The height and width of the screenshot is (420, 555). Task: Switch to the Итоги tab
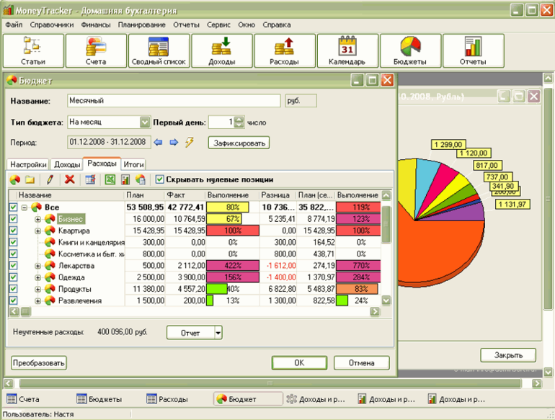133,164
